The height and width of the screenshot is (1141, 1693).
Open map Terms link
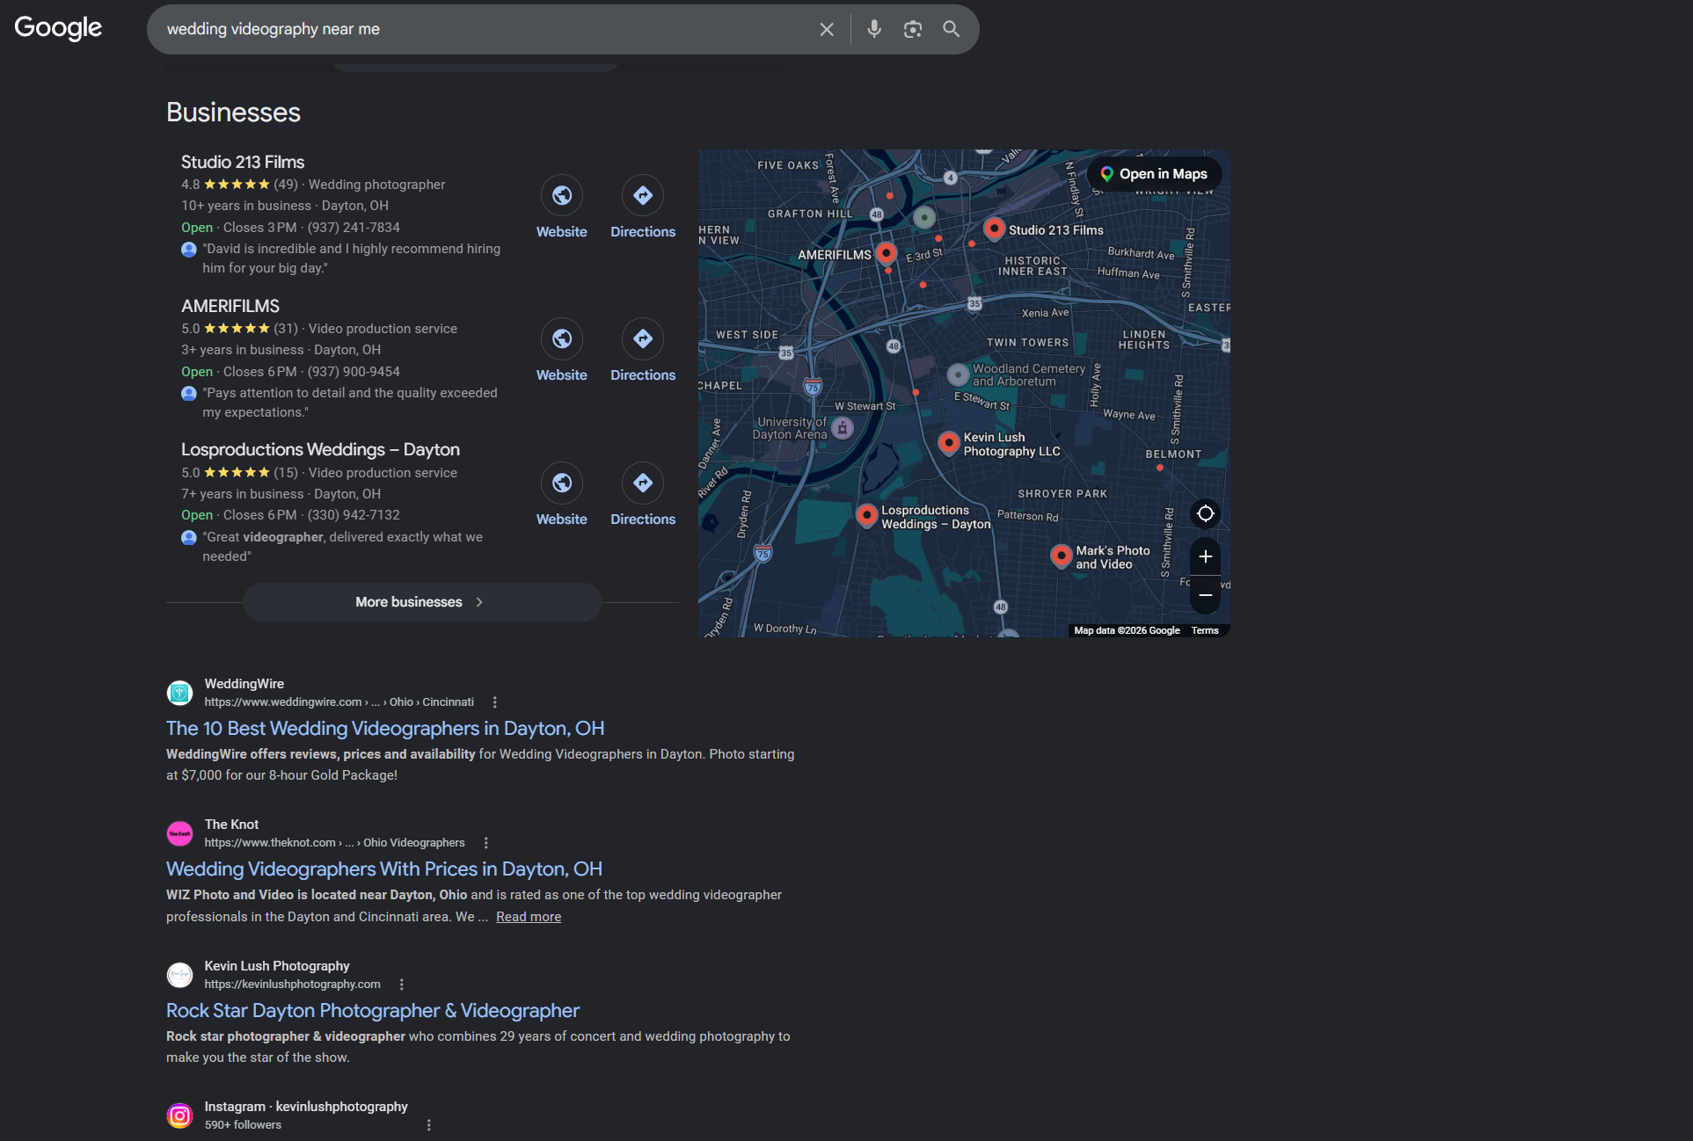pyautogui.click(x=1205, y=630)
